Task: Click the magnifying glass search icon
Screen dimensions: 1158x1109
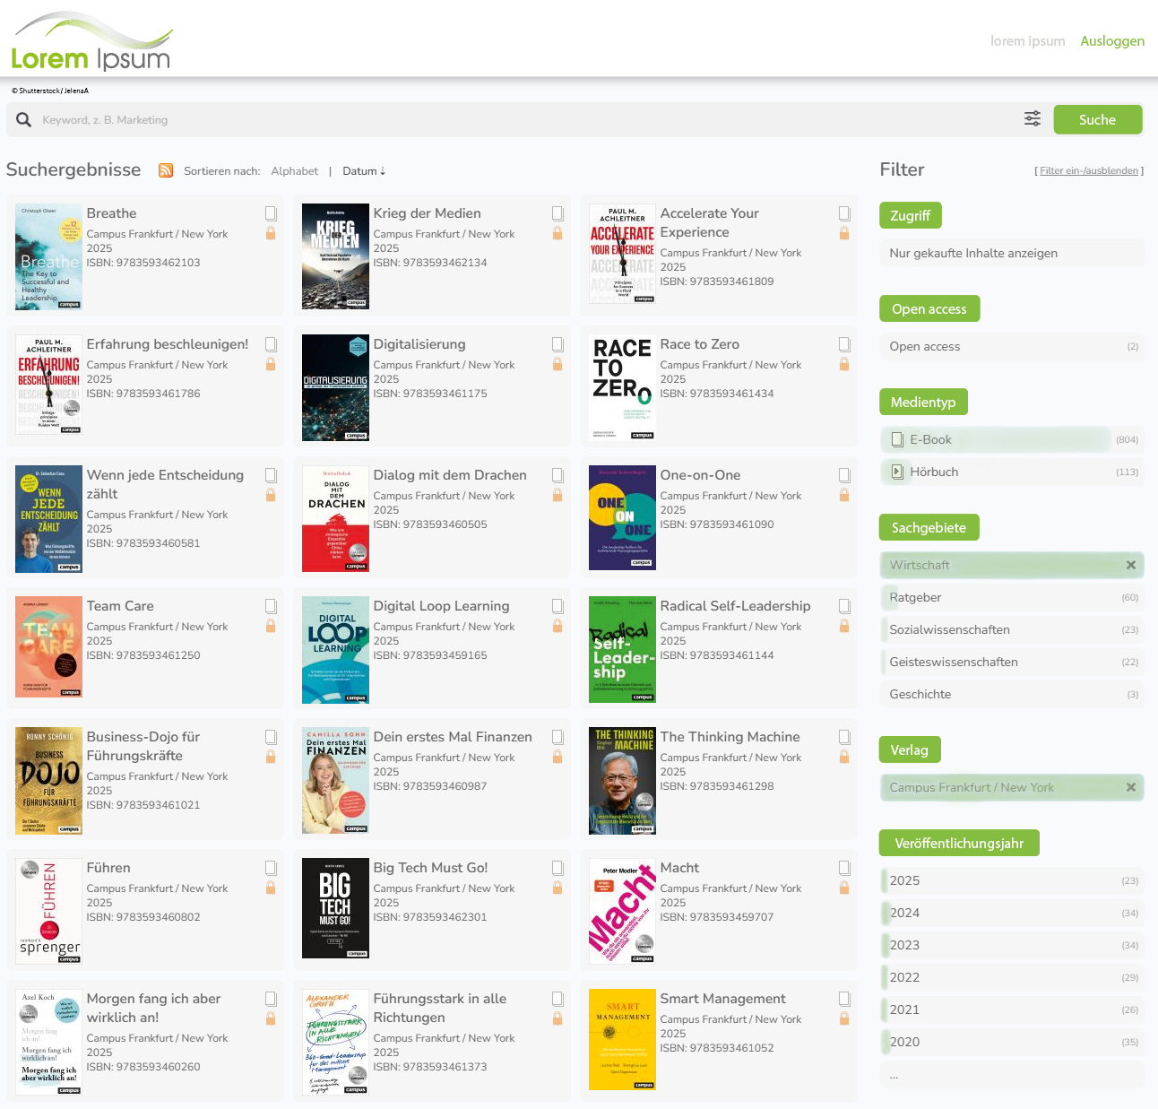Action: click(x=23, y=119)
